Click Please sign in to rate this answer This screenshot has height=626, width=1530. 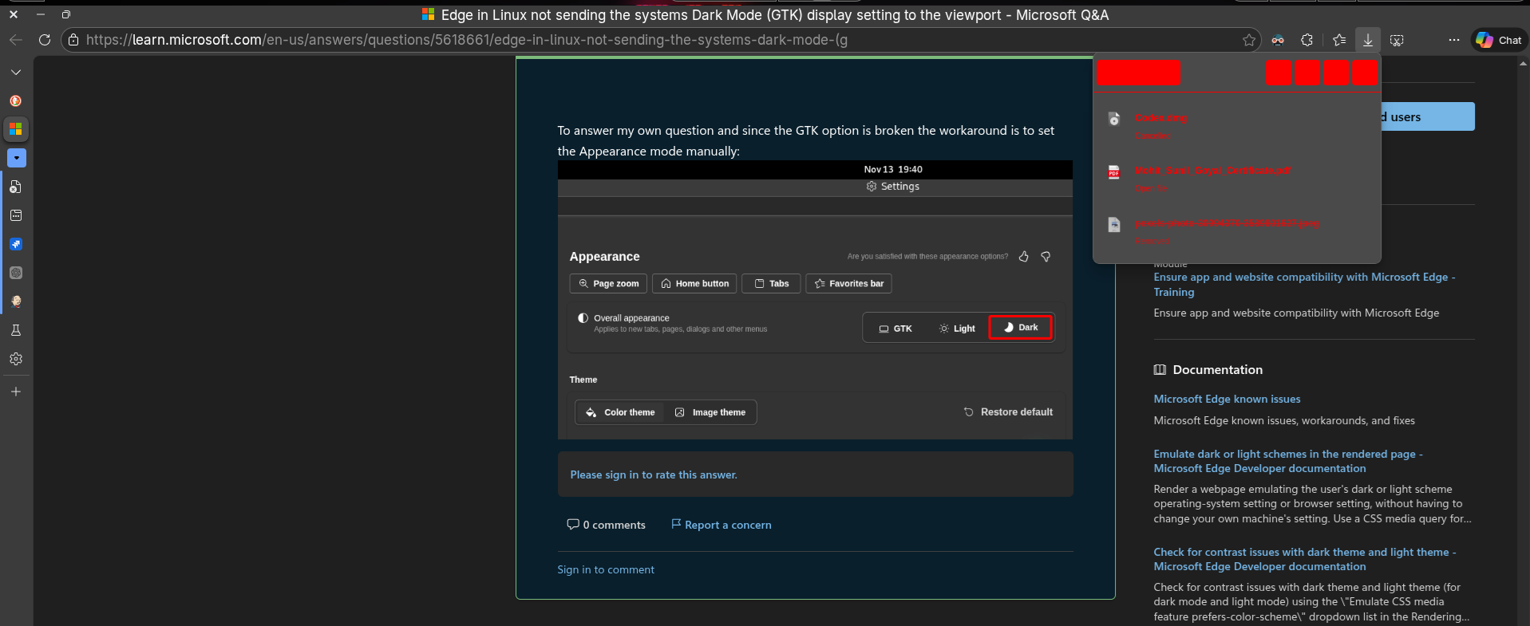pos(654,474)
